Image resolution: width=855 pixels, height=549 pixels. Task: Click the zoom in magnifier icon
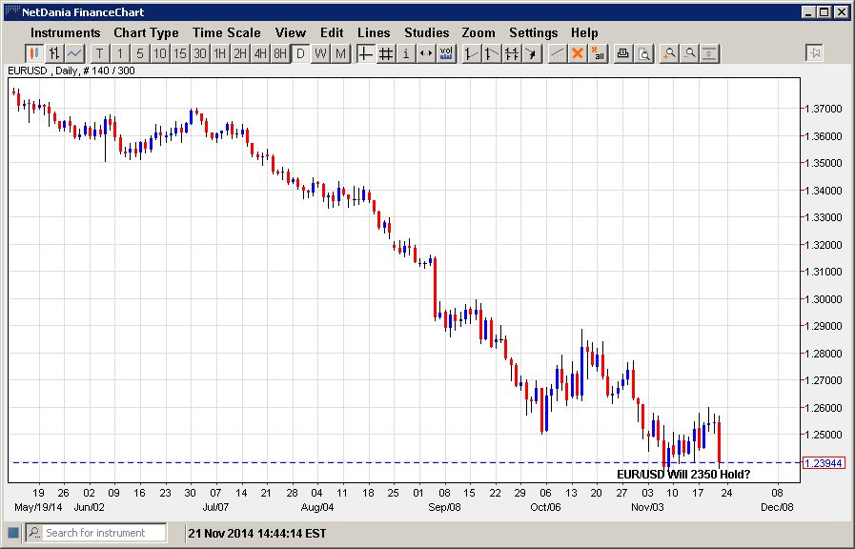(668, 53)
